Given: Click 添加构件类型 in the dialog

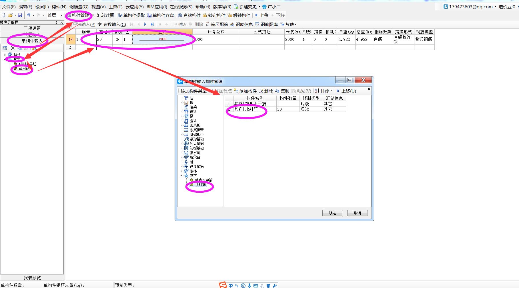Looking at the screenshot, I should (x=193, y=91).
